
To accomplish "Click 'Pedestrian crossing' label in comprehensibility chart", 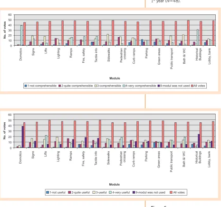I will click(x=123, y=55).
